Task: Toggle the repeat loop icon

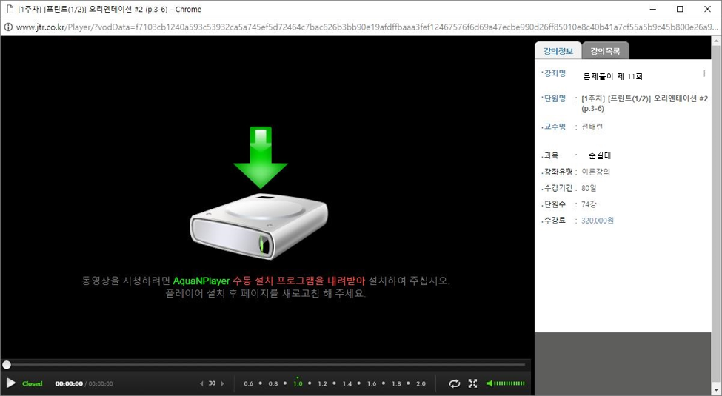Action: point(455,383)
